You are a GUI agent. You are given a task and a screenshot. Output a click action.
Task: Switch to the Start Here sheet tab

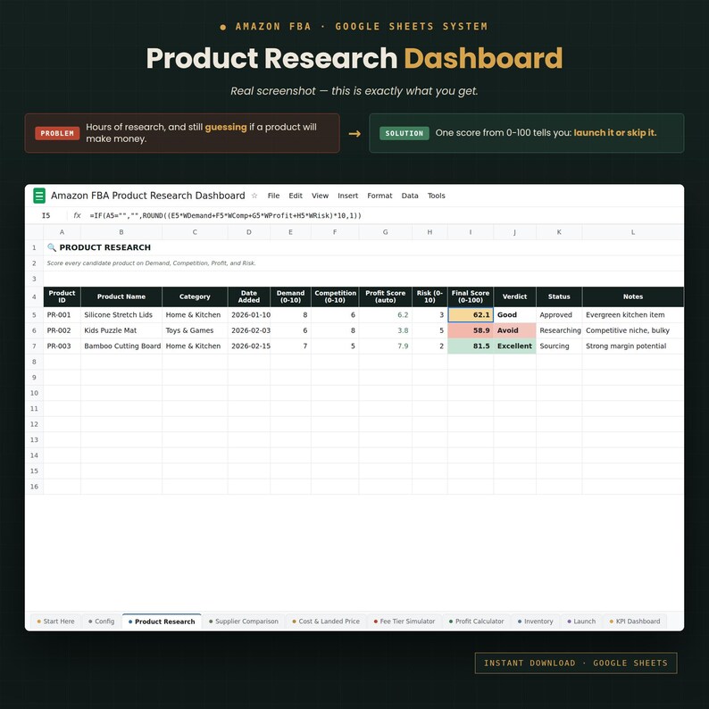(55, 621)
